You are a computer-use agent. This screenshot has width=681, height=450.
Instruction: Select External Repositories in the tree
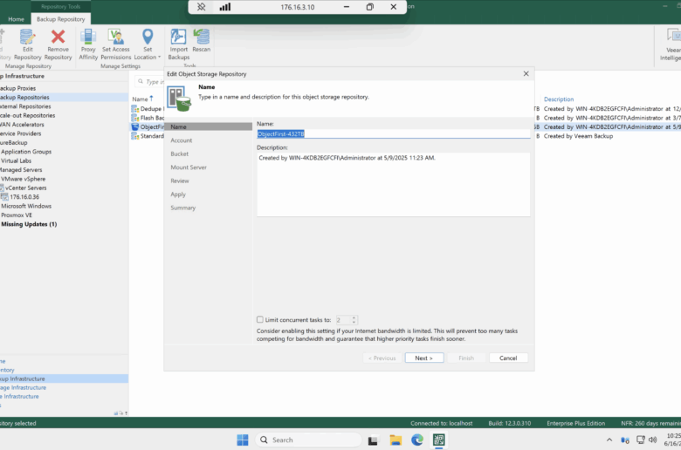(x=25, y=106)
